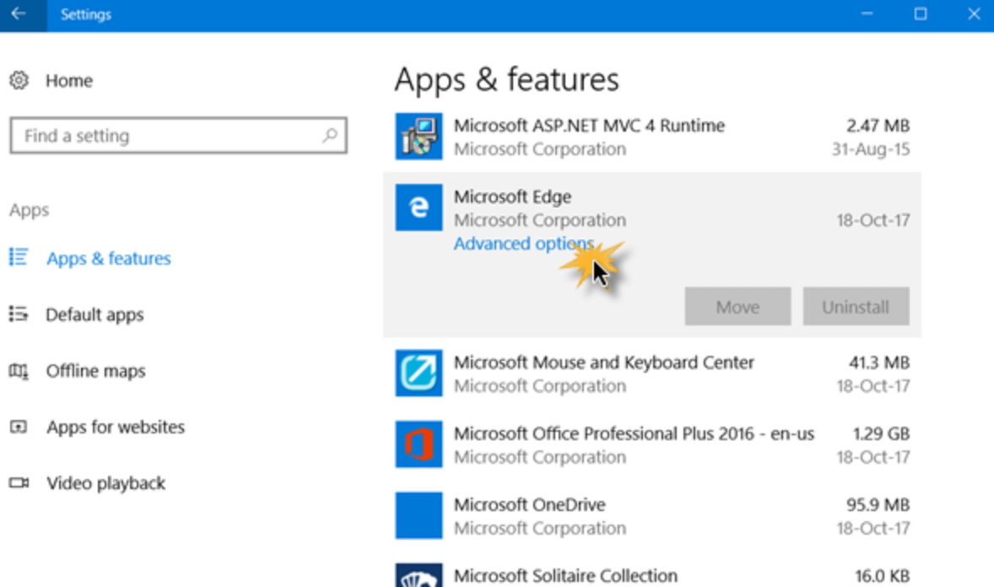Click the Microsoft OneDrive app icon

click(419, 515)
